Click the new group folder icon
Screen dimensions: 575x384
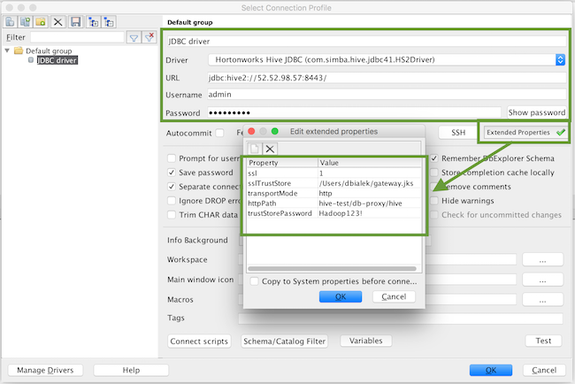[42, 20]
